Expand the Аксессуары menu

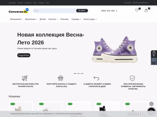90,19
